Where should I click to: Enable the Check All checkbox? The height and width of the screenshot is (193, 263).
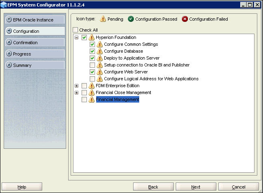tap(75, 30)
